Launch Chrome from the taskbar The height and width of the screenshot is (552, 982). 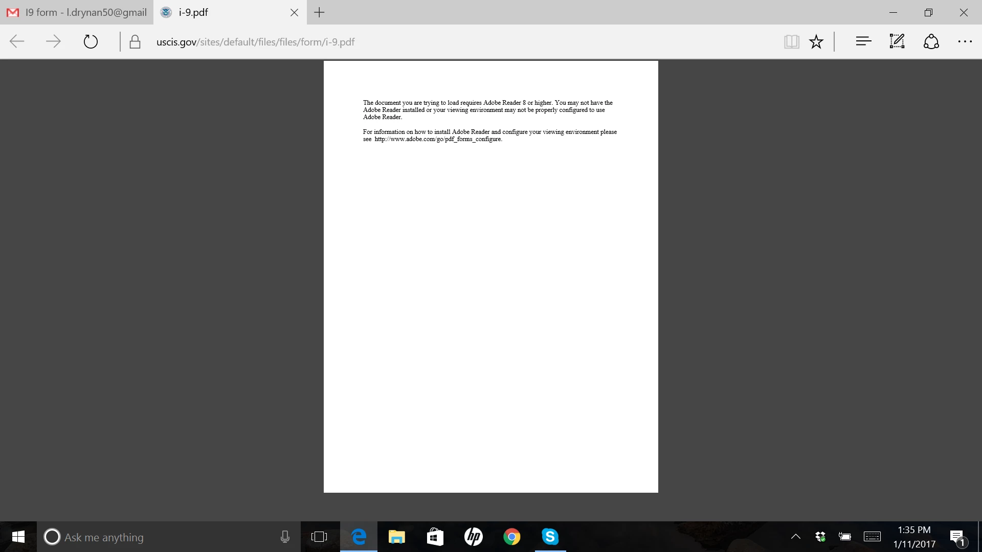pyautogui.click(x=511, y=537)
